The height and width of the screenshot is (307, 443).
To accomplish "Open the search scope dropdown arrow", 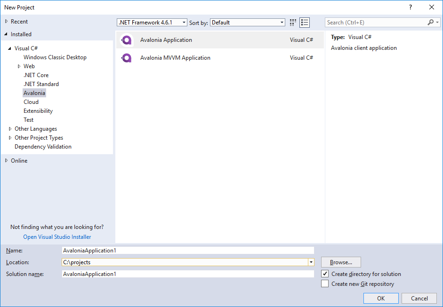I will pos(437,22).
